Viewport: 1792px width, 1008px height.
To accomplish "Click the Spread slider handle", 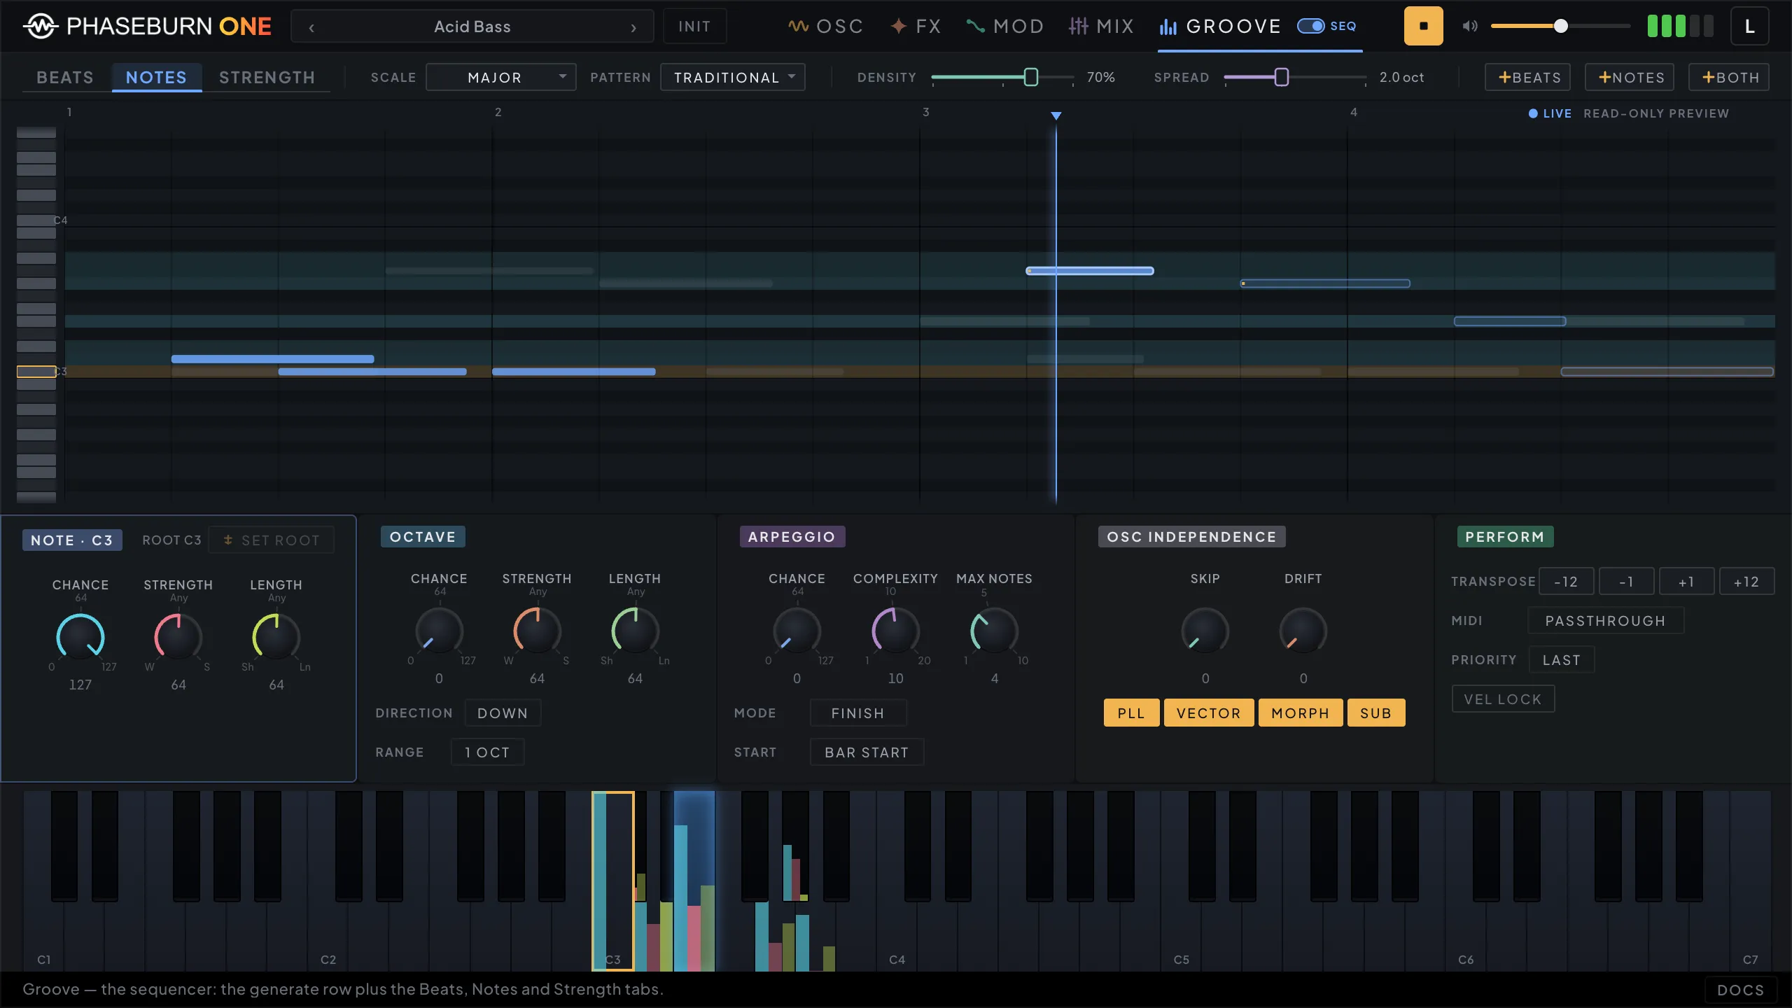I will click(x=1281, y=77).
